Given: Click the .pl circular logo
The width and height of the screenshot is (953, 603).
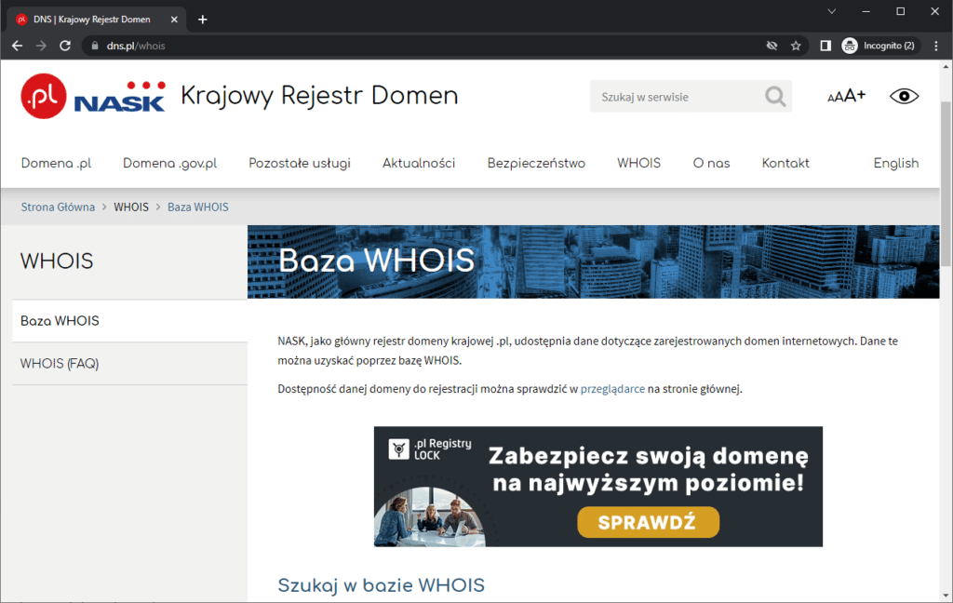Looking at the screenshot, I should pyautogui.click(x=42, y=96).
